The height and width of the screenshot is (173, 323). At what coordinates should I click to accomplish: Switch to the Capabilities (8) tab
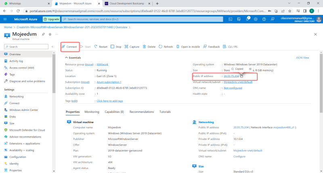click(114, 112)
